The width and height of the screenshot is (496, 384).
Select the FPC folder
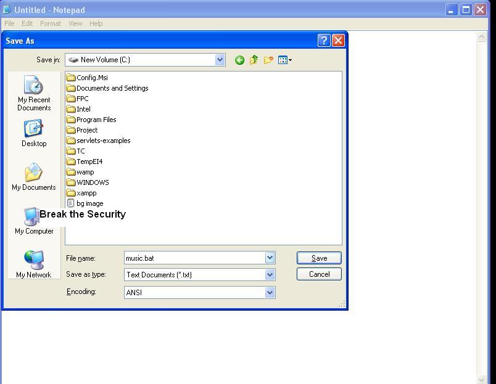tap(78, 99)
